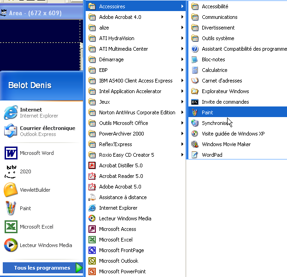Click Microsoft Excel icon in programs list
The width and height of the screenshot is (287, 277).
pyautogui.click(x=92, y=240)
